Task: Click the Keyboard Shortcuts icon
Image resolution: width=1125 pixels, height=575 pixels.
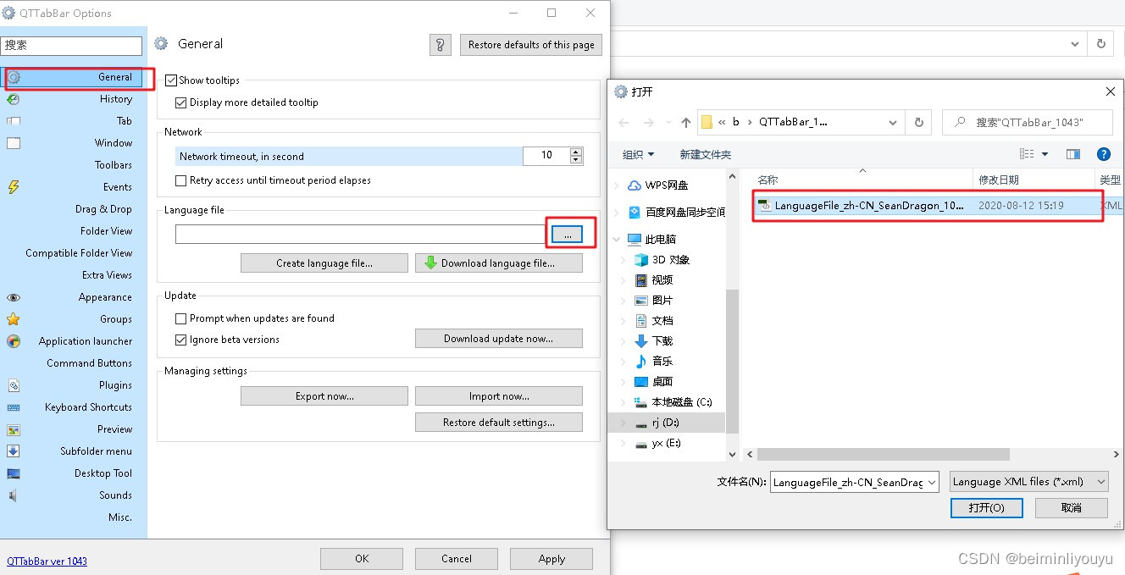Action: 14,407
